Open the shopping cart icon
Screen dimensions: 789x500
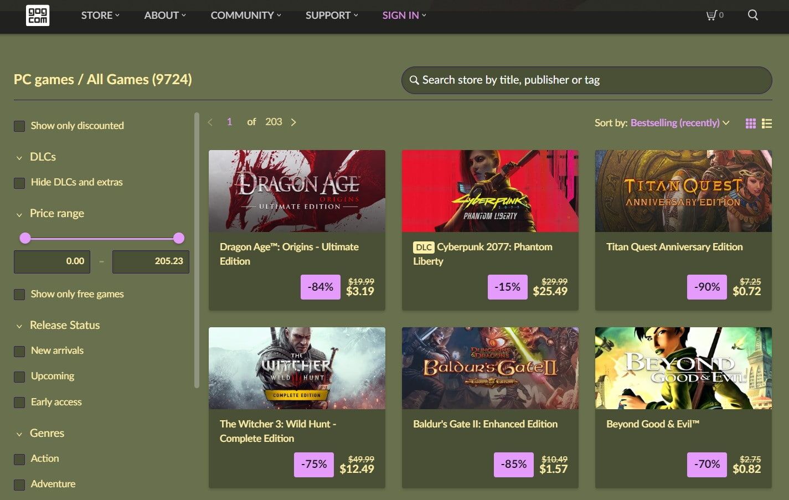[x=711, y=15]
